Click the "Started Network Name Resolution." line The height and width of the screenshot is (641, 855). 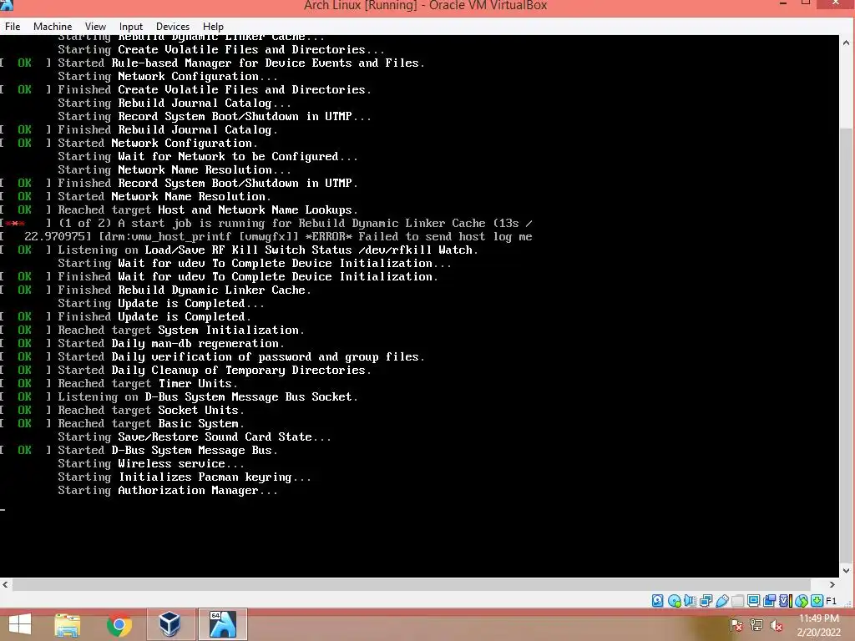pyautogui.click(x=136, y=196)
